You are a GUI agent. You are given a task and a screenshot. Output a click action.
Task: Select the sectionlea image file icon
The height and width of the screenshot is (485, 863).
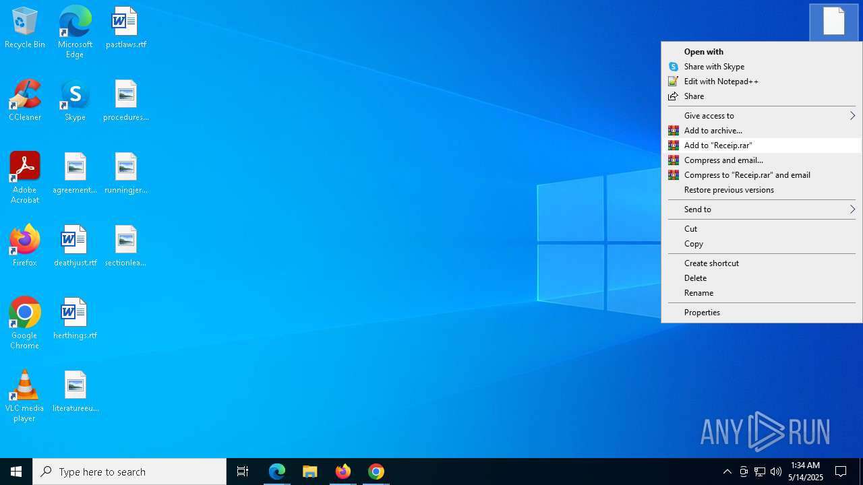tap(125, 247)
